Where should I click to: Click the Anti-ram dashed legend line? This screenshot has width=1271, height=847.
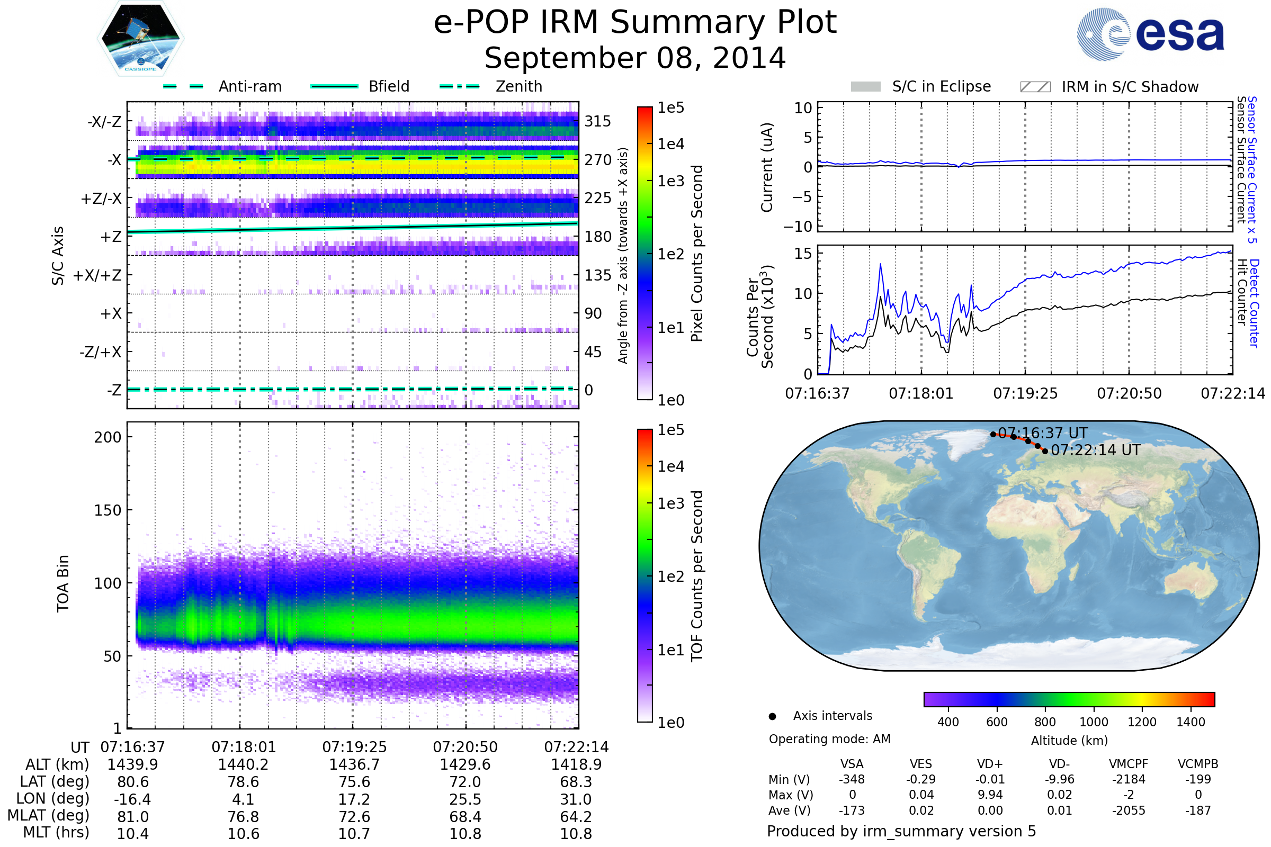point(183,86)
